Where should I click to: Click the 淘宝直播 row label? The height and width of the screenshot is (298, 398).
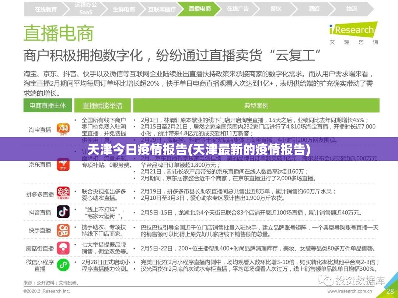click(x=40, y=130)
